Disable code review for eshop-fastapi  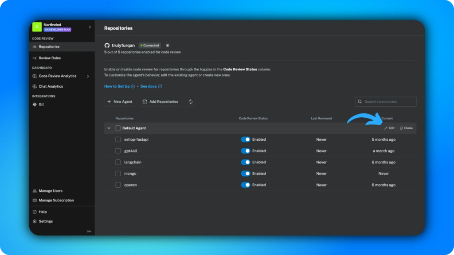coord(246,139)
